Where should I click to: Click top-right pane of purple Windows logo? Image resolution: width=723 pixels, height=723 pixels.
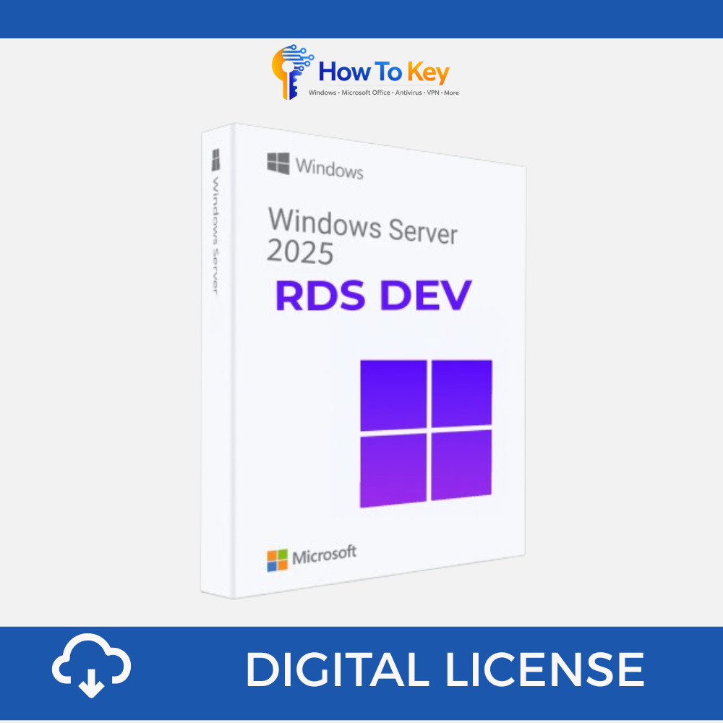pyautogui.click(x=461, y=393)
